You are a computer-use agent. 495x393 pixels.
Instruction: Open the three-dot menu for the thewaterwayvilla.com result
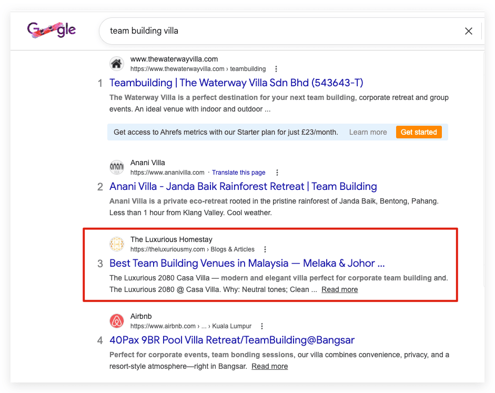276,69
